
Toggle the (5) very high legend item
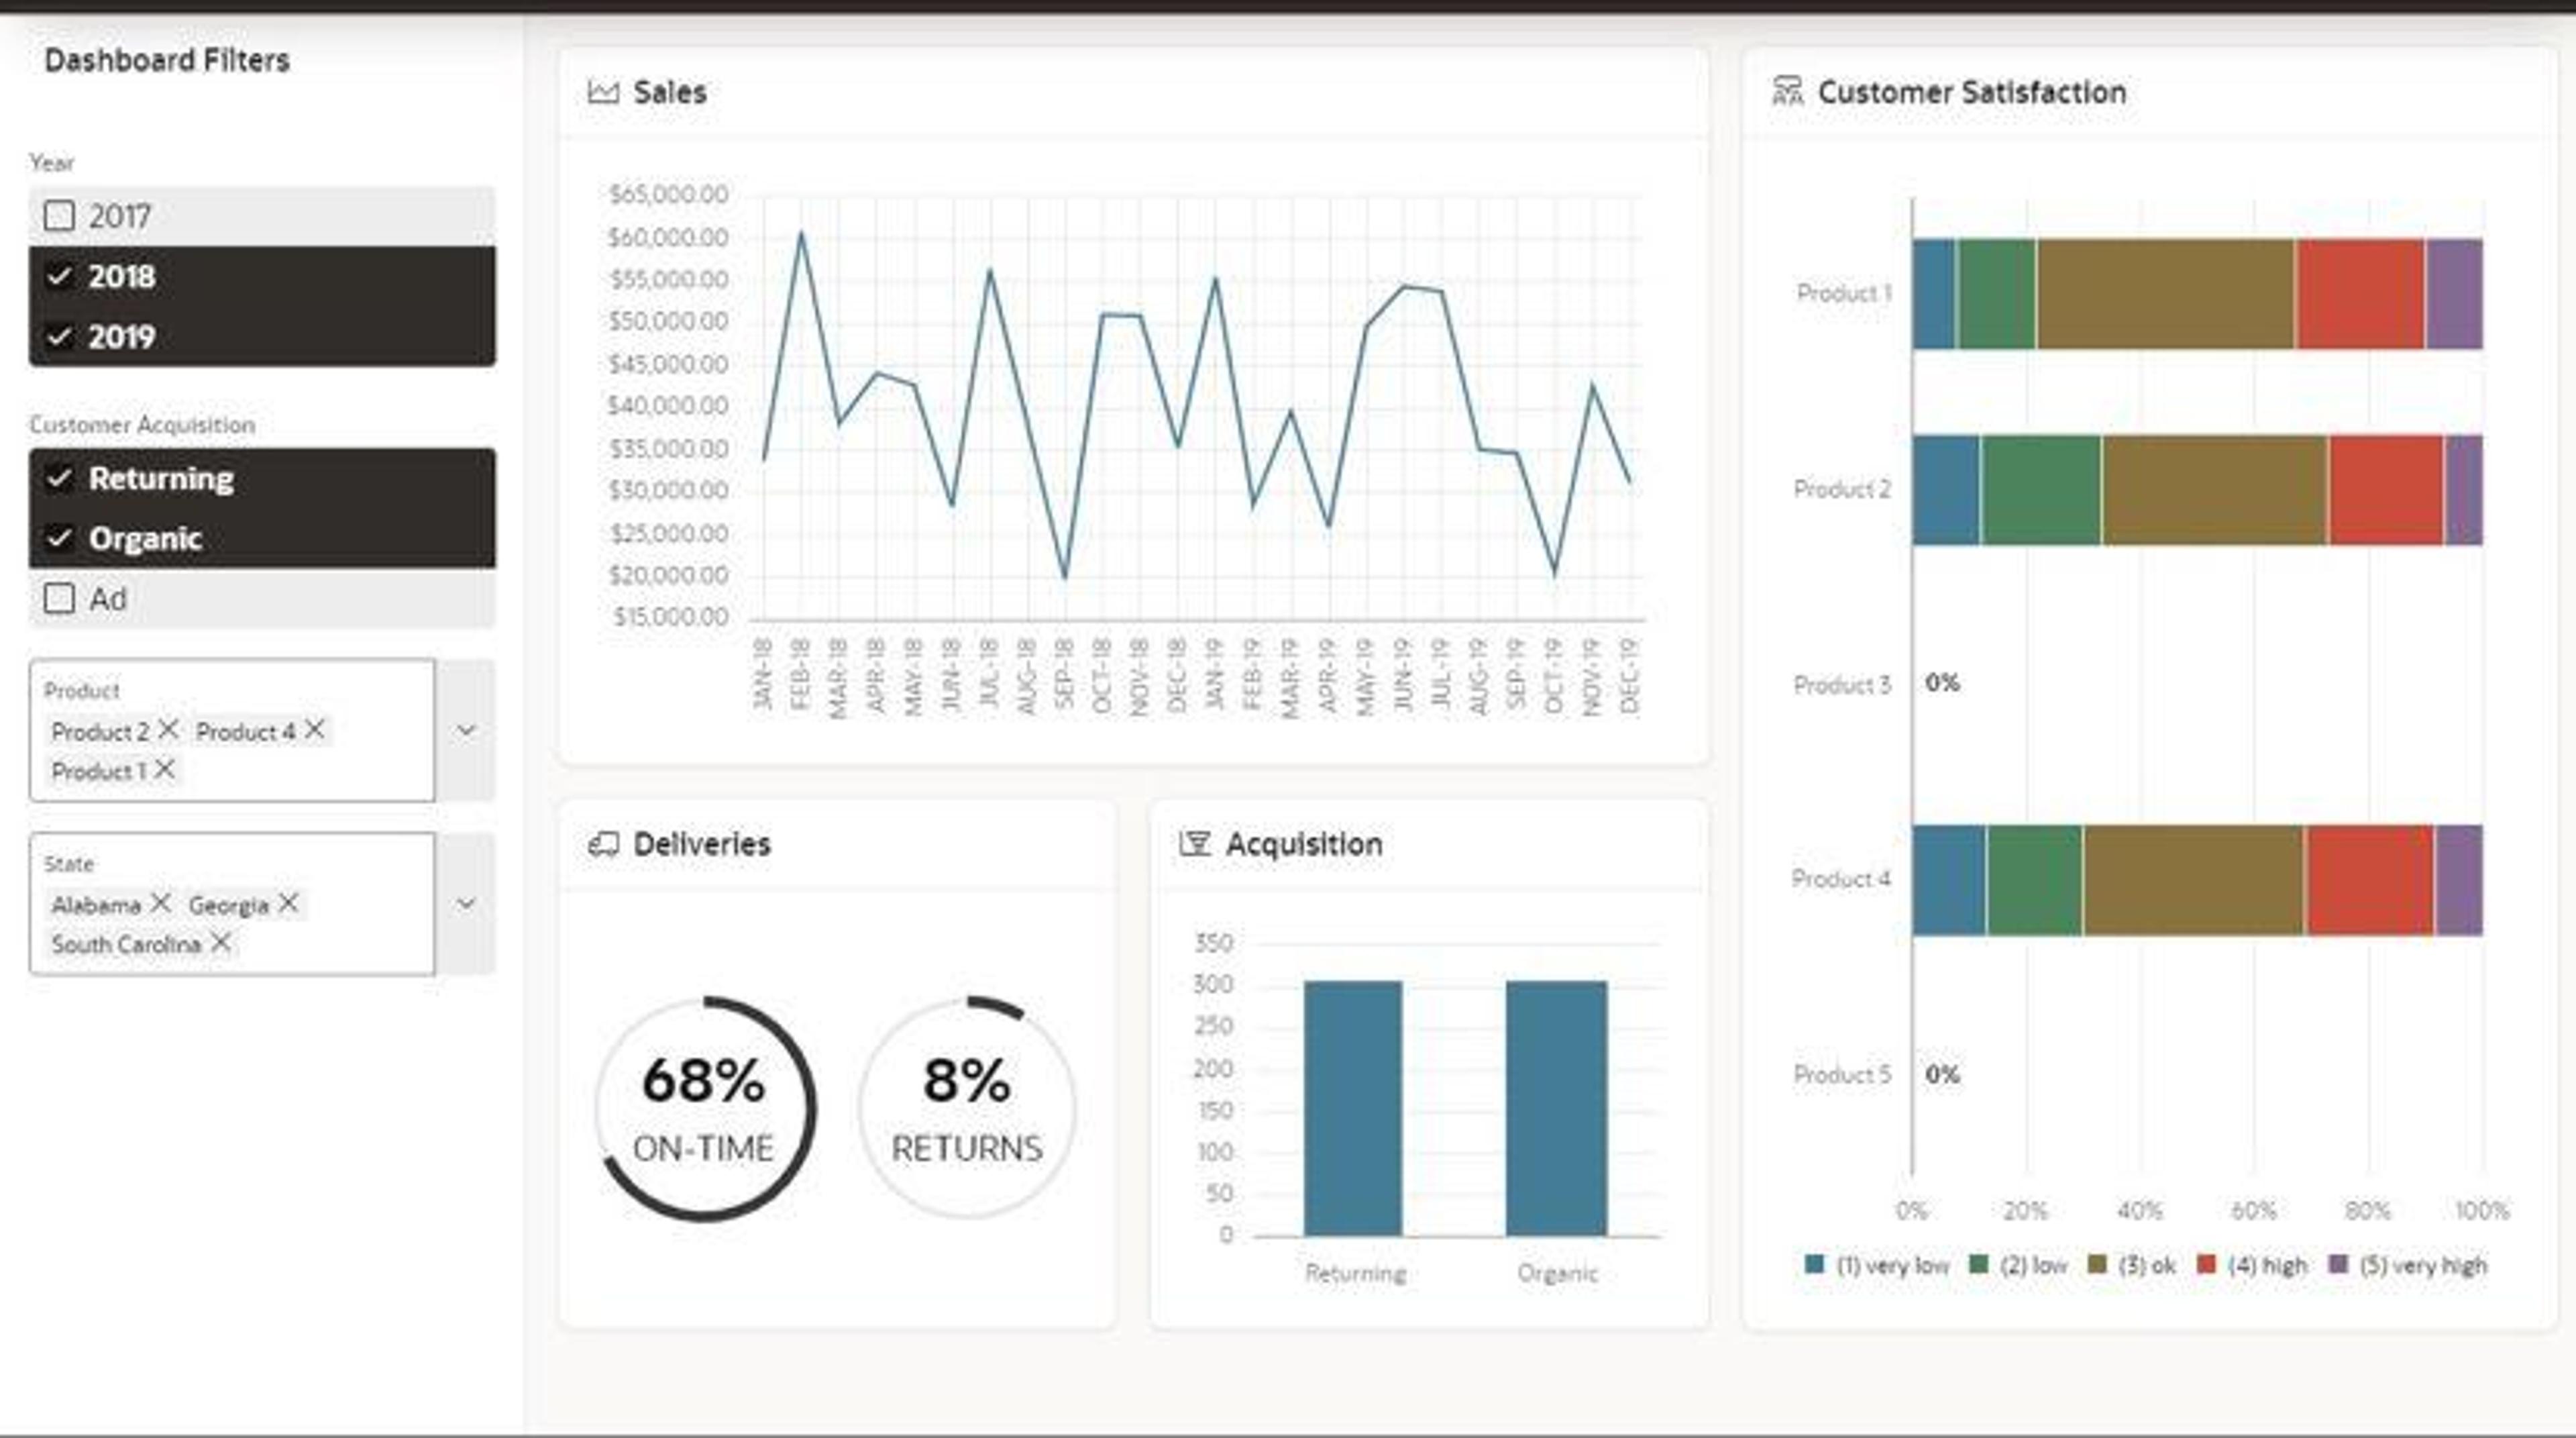click(2408, 1265)
